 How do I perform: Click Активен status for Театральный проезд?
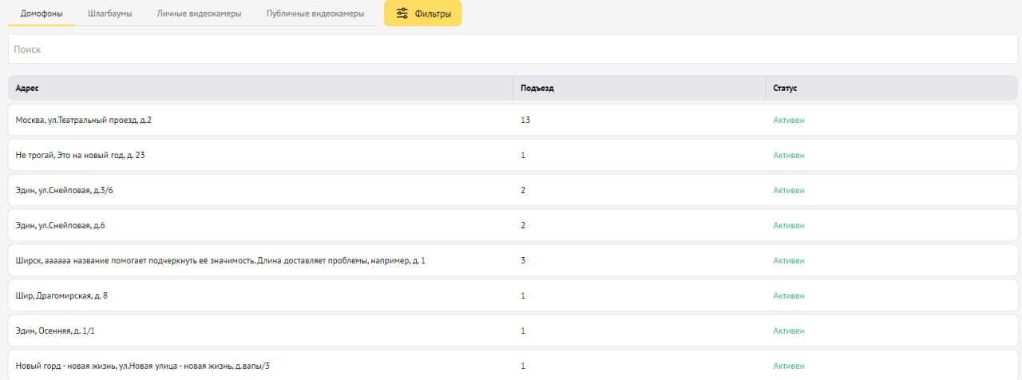pyautogui.click(x=789, y=120)
